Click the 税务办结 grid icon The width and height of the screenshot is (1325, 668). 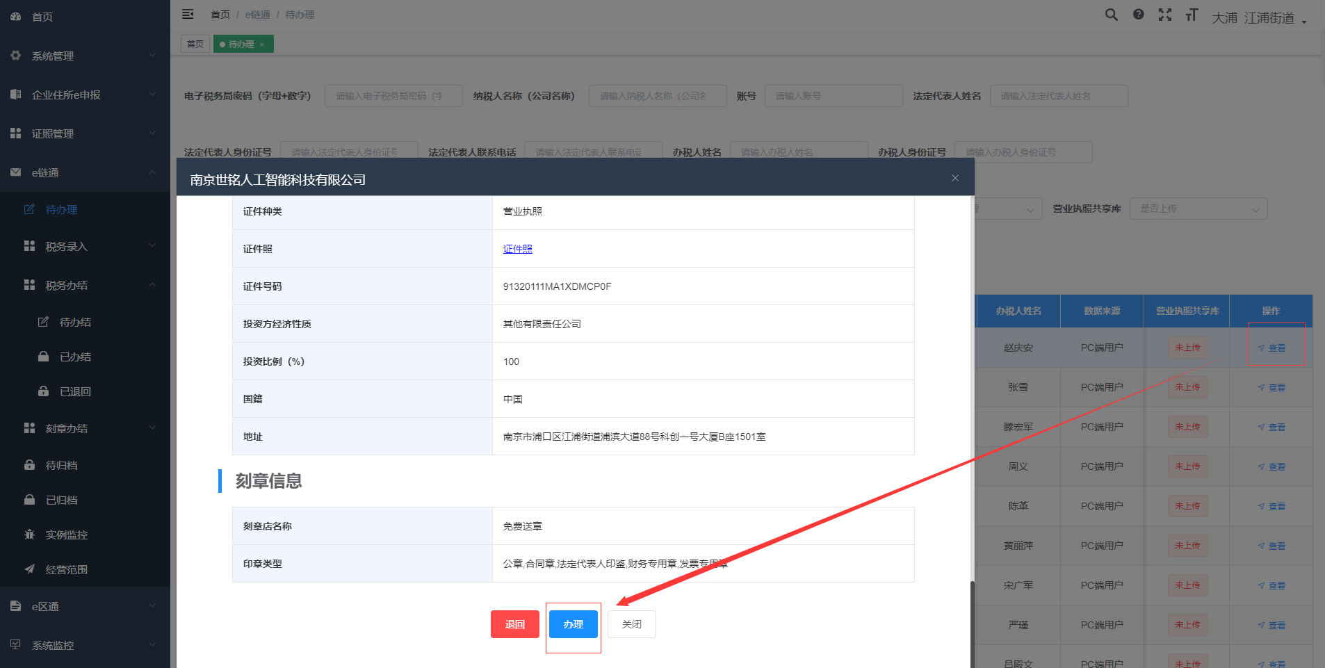coord(29,284)
